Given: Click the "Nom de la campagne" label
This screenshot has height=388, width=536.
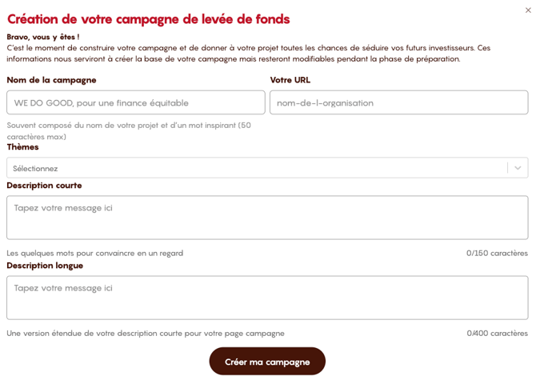Looking at the screenshot, I should click(x=51, y=80).
